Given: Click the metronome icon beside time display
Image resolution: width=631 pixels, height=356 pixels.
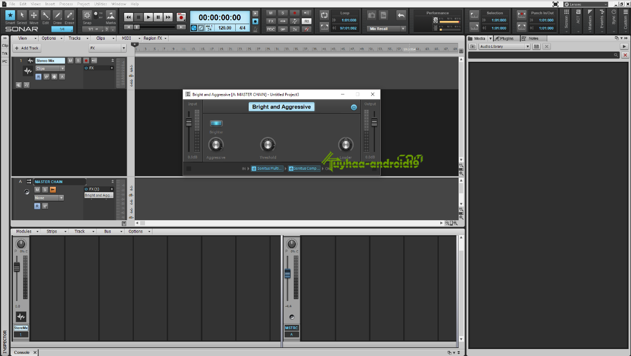Looking at the screenshot, I should click(x=255, y=30).
